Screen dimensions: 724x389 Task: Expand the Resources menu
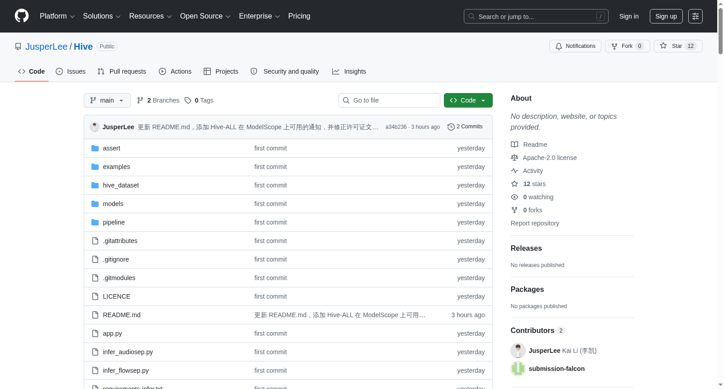tap(150, 16)
